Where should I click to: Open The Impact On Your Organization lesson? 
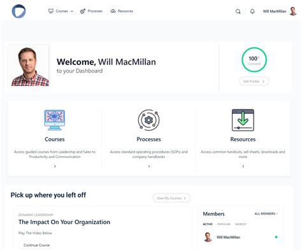click(x=64, y=222)
